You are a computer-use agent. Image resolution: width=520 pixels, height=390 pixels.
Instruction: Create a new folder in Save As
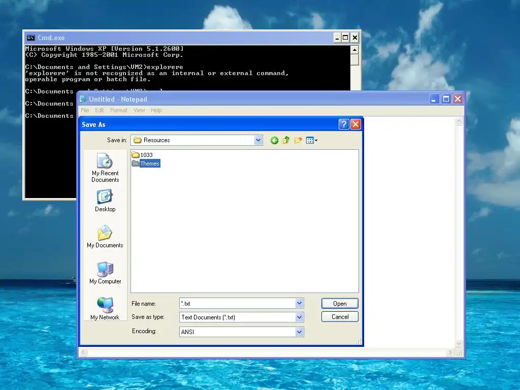point(298,140)
